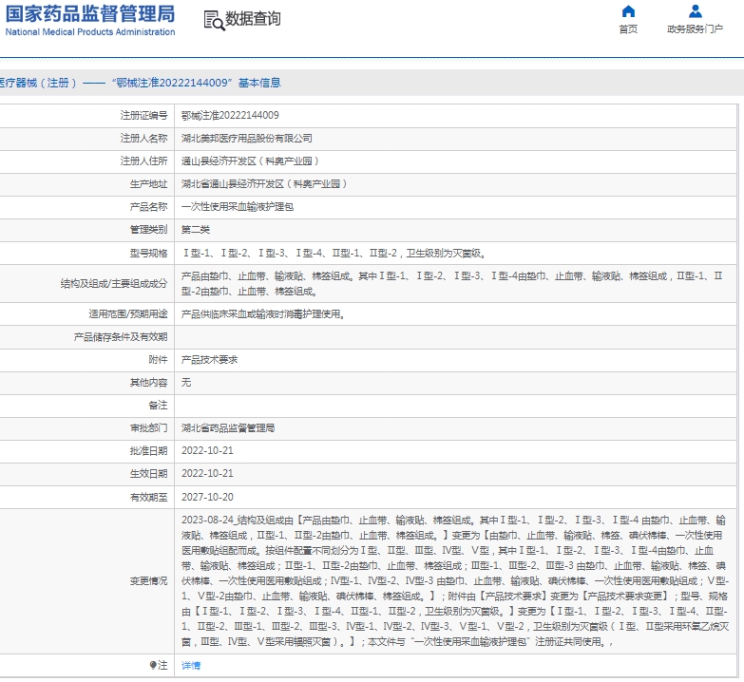Select expiry date 2027-10-20
Screen dimensions: 744x682
[x=207, y=497]
